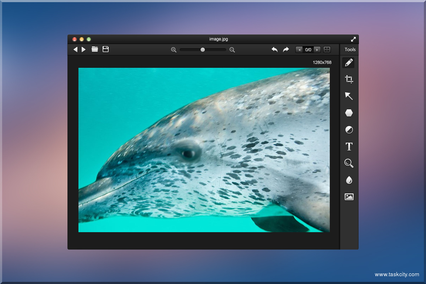Viewport: 426px width, 284px height.
Task: Select the Hexagon shape tool
Action: coord(349,113)
